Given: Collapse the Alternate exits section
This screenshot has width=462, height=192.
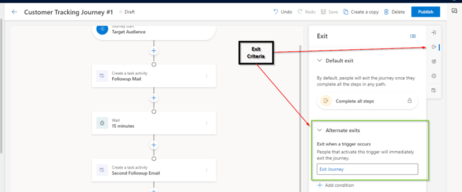Looking at the screenshot, I should tap(320, 130).
